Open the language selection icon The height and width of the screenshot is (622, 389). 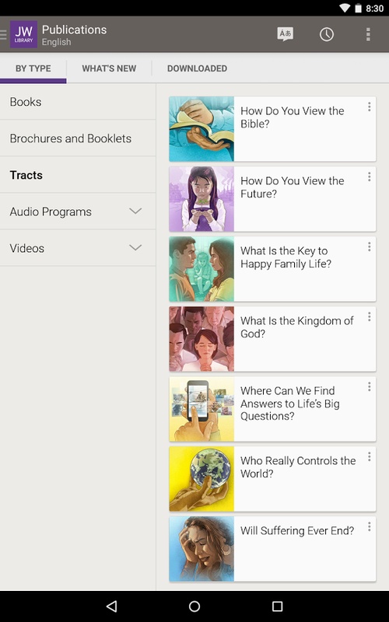click(x=285, y=34)
